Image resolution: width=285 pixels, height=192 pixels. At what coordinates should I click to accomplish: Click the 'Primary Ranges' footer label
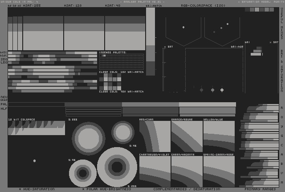tap(260, 189)
